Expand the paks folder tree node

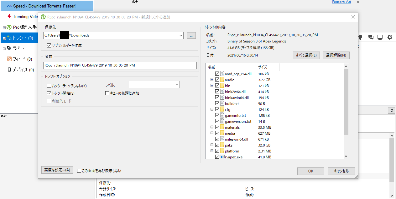[x=212, y=145]
